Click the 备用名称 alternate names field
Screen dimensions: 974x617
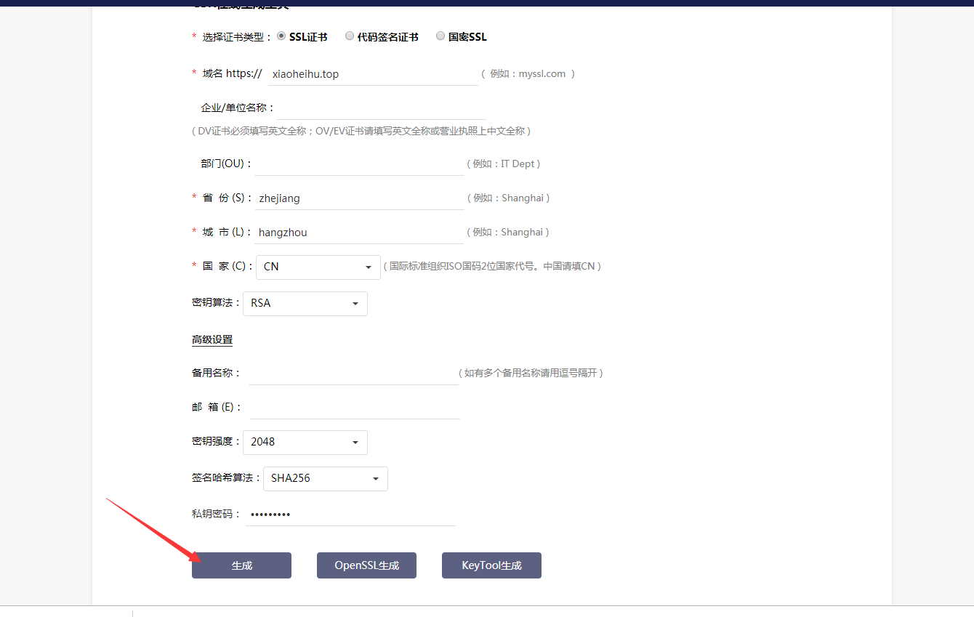[353, 373]
